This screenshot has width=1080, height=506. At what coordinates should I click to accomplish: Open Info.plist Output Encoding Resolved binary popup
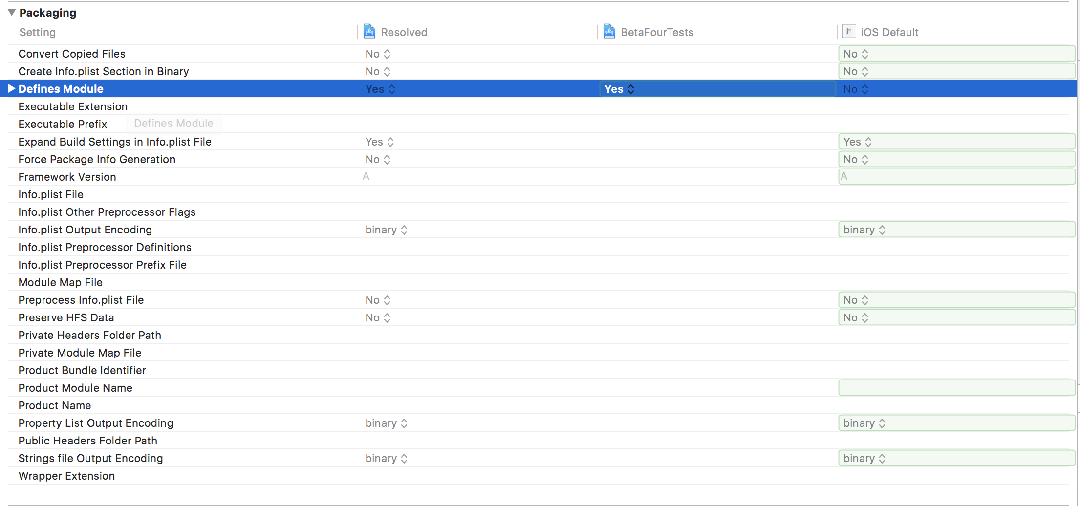click(x=387, y=230)
